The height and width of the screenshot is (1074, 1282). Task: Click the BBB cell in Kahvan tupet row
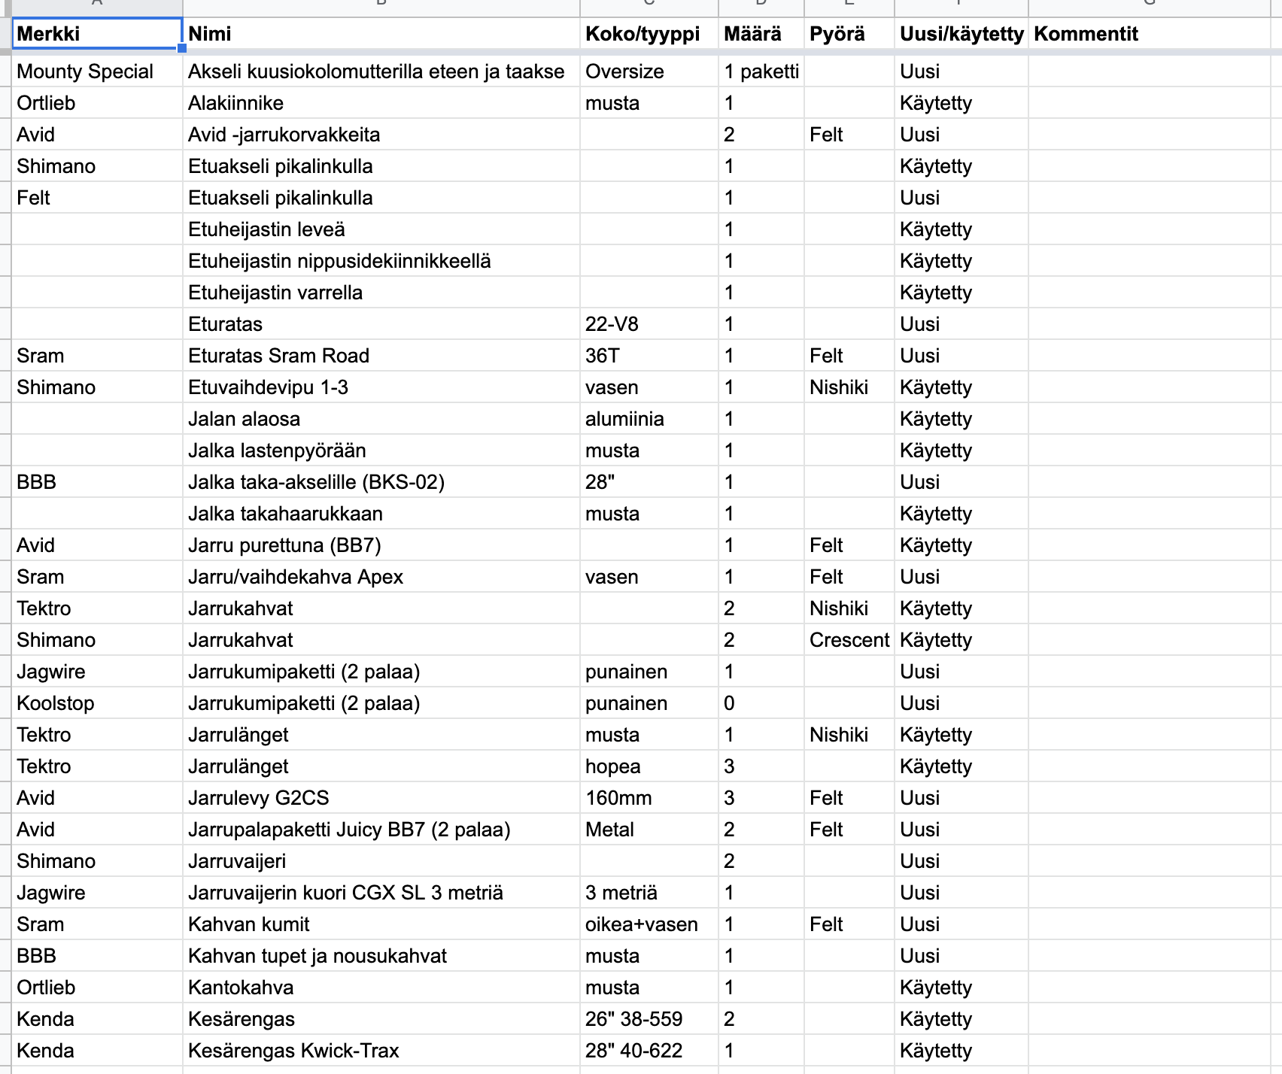click(x=97, y=956)
